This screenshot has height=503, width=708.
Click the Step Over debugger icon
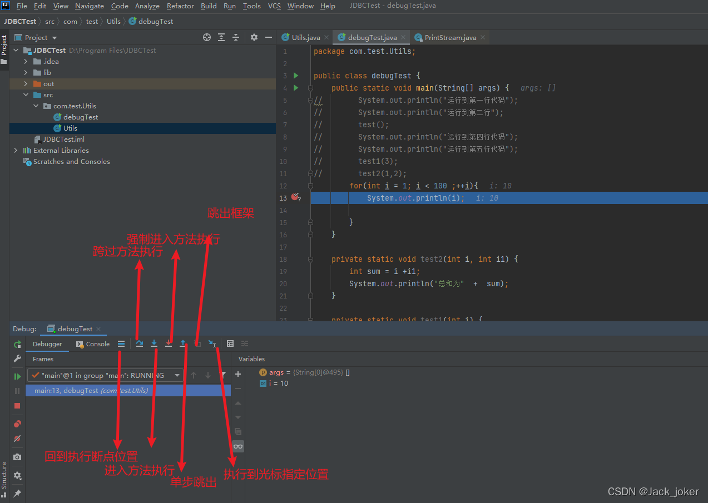point(140,343)
